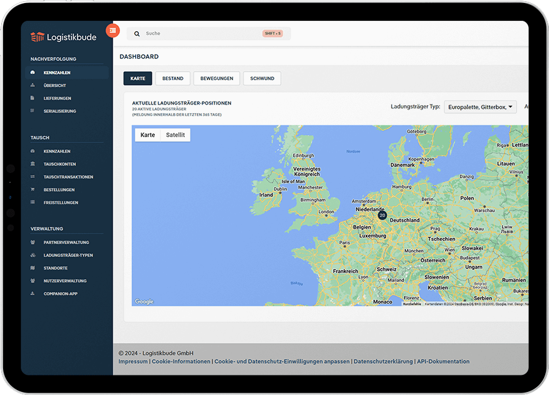The height and width of the screenshot is (395, 549).
Task: Open Standorte in the sidebar
Action: click(55, 268)
